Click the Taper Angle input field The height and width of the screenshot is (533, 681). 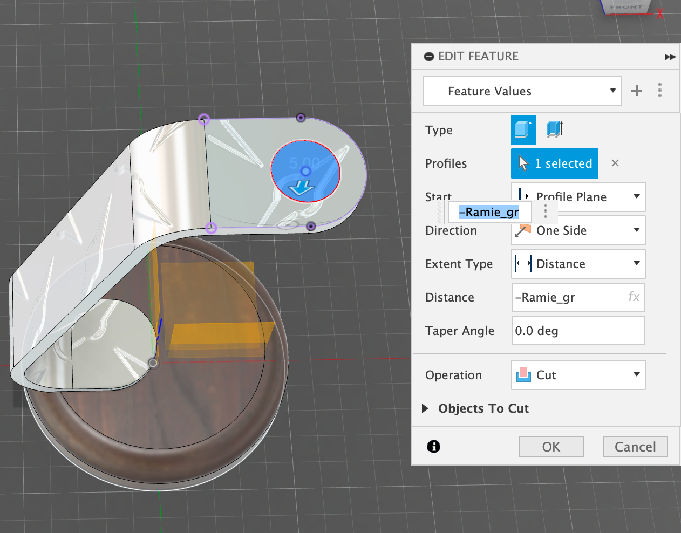(x=577, y=331)
